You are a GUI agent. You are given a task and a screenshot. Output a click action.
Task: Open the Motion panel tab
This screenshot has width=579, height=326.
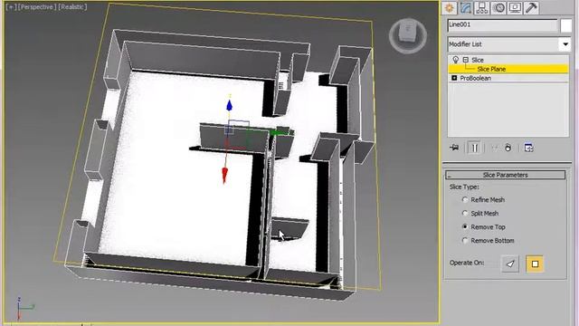coord(498,8)
